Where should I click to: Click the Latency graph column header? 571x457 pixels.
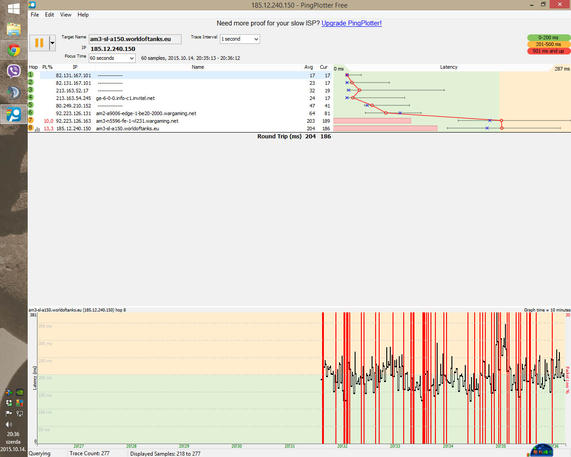click(x=449, y=67)
